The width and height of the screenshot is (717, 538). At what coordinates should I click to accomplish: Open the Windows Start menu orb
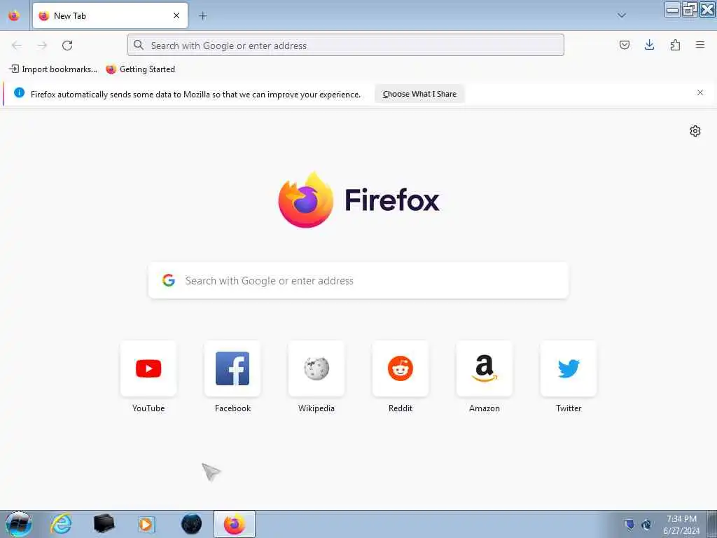pyautogui.click(x=19, y=524)
